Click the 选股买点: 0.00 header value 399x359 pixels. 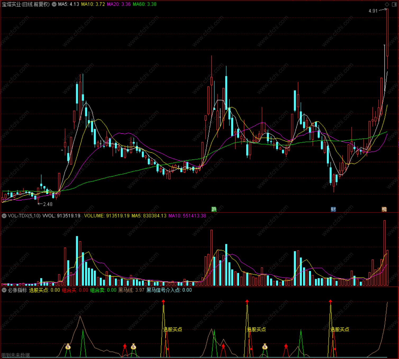(x=44, y=290)
